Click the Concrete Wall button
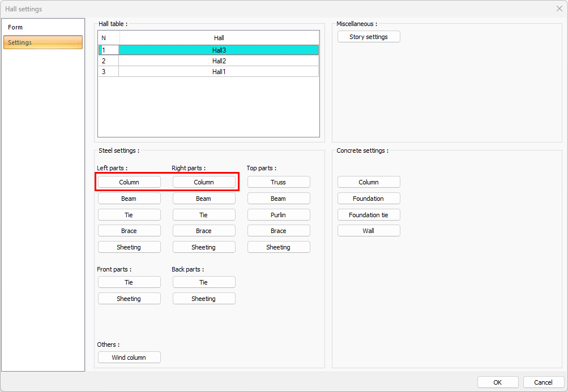This screenshot has width=568, height=392. click(369, 231)
